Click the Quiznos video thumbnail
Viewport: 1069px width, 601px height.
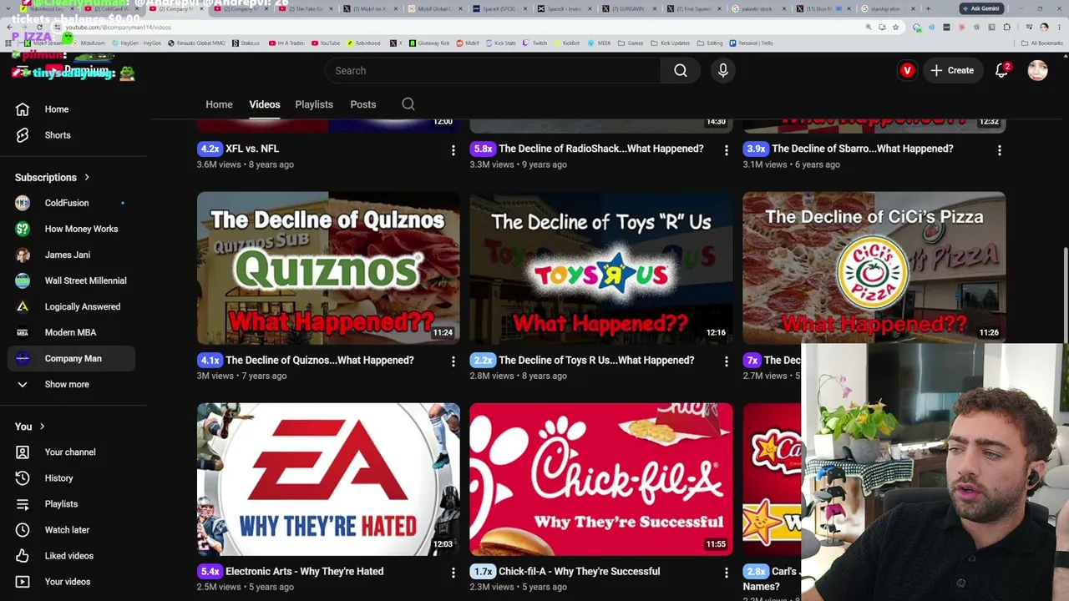(328, 268)
